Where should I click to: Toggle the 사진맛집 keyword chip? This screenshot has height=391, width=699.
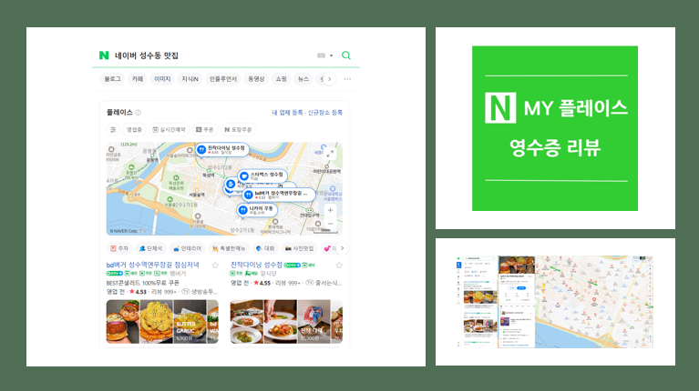(299, 248)
